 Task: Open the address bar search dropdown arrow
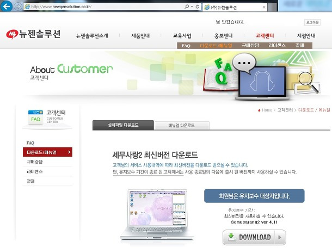click(192, 7)
